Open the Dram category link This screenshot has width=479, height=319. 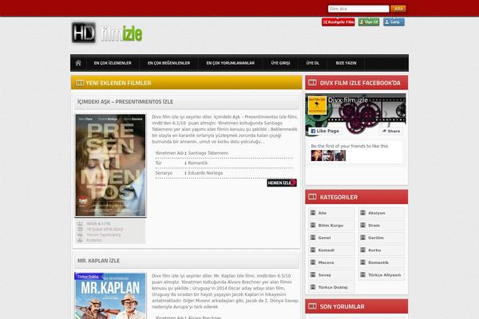point(374,225)
